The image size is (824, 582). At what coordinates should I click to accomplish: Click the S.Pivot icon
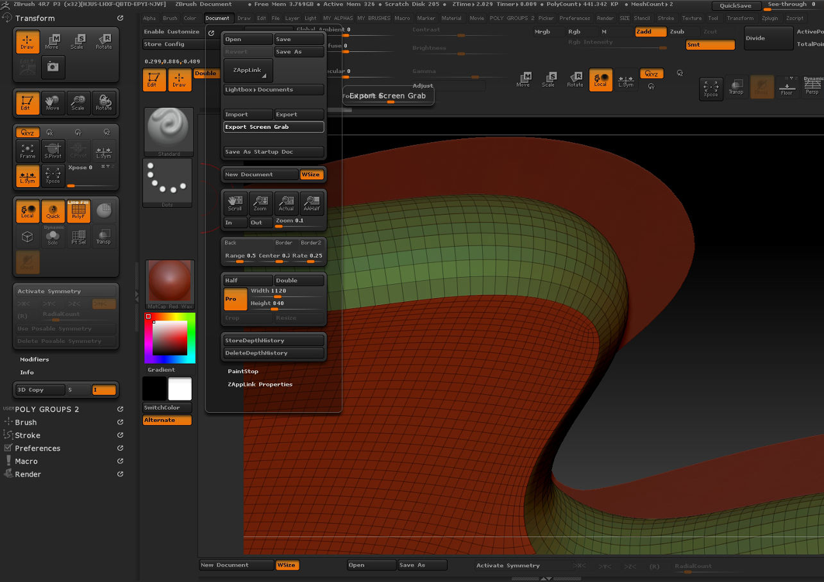pyautogui.click(x=53, y=151)
